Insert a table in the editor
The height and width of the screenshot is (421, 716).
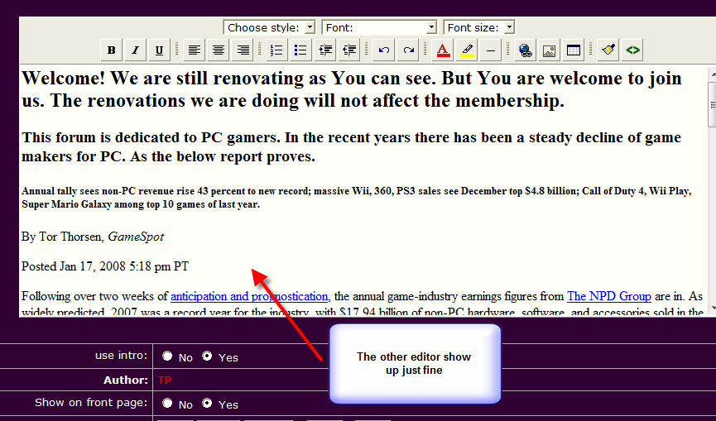[573, 50]
